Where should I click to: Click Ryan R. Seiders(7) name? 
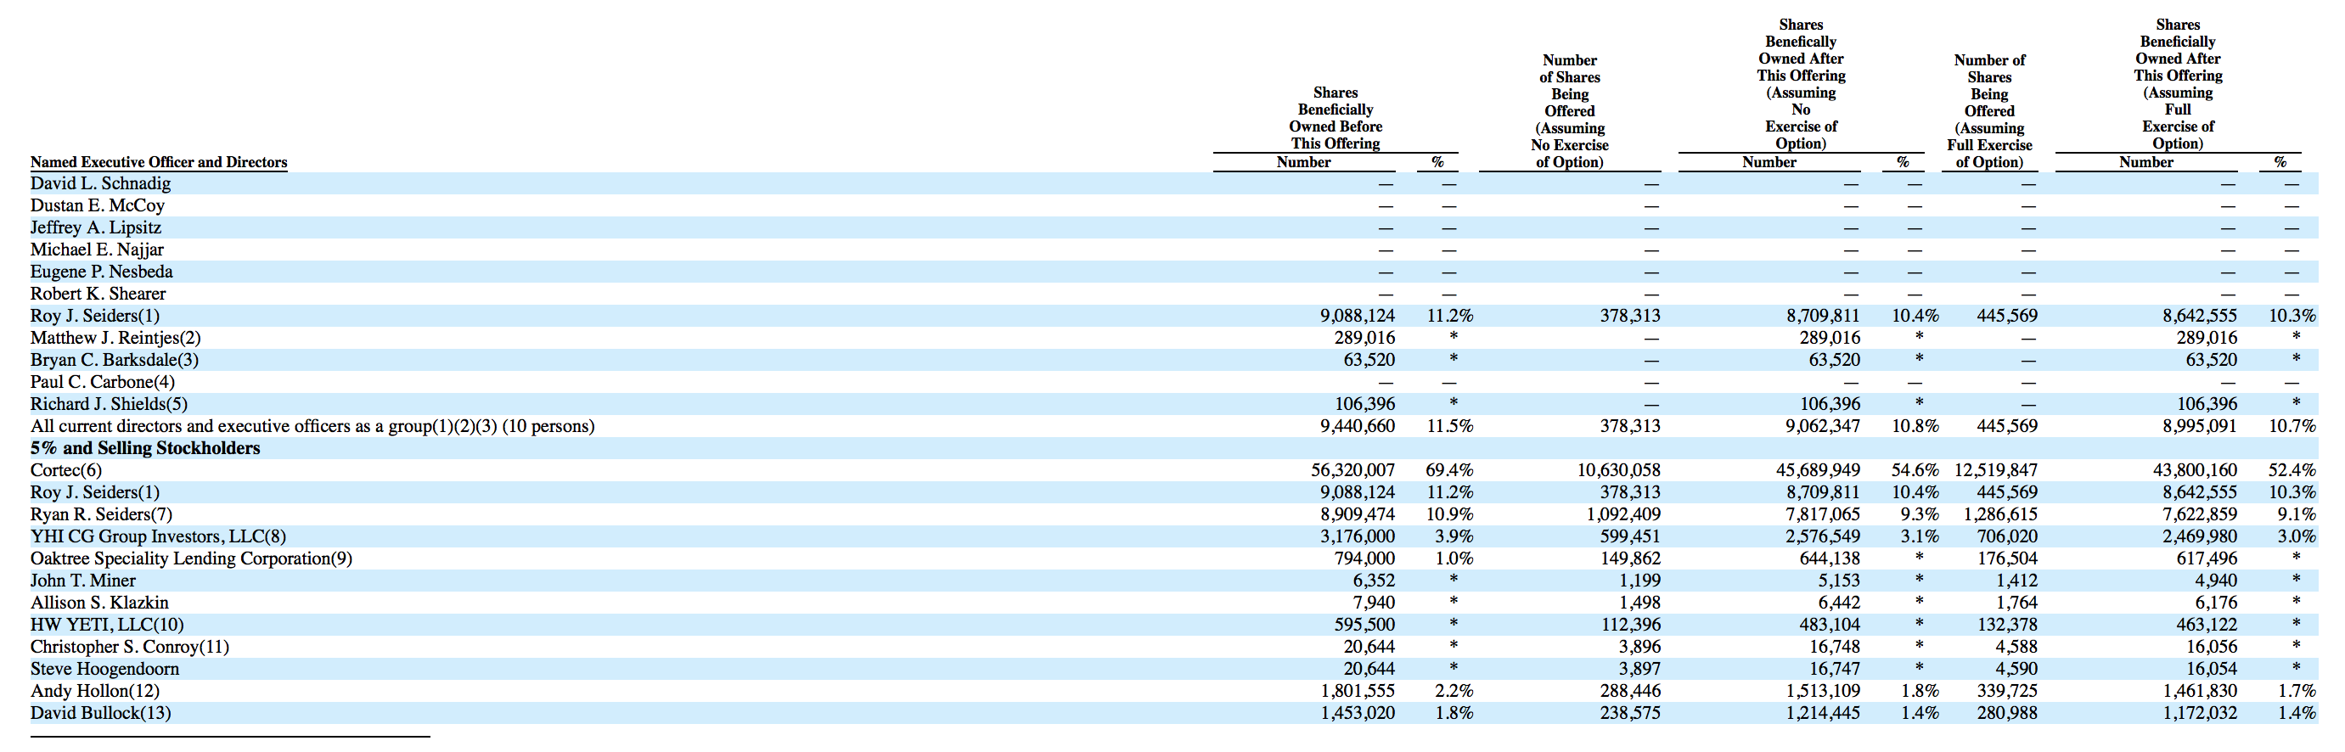point(101,514)
